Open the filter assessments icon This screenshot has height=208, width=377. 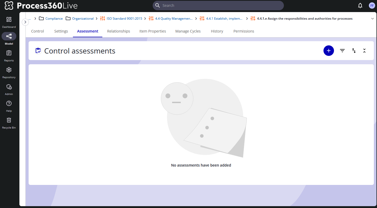click(342, 51)
